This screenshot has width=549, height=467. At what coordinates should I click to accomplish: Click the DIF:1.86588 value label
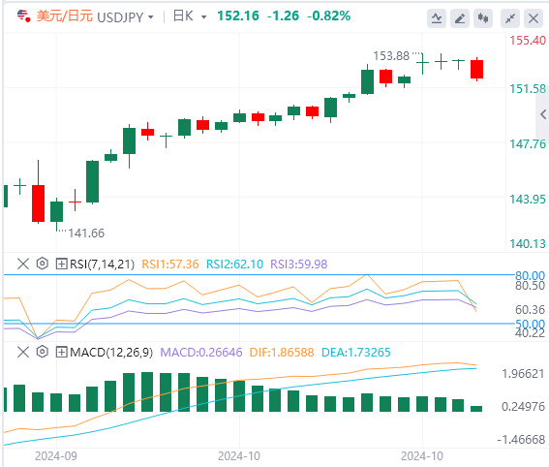point(282,353)
